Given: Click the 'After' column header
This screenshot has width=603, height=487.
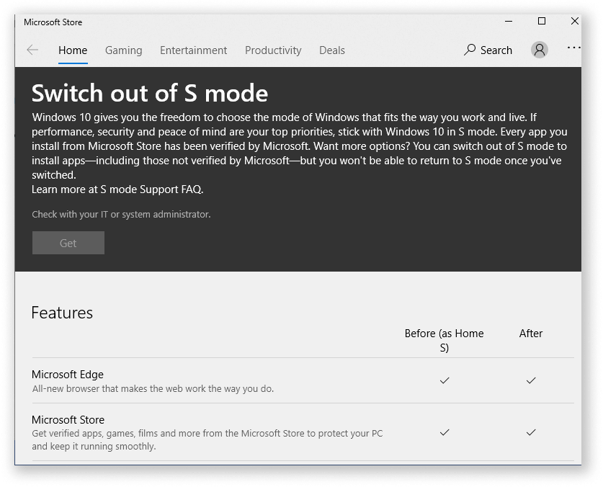Looking at the screenshot, I should (x=531, y=333).
